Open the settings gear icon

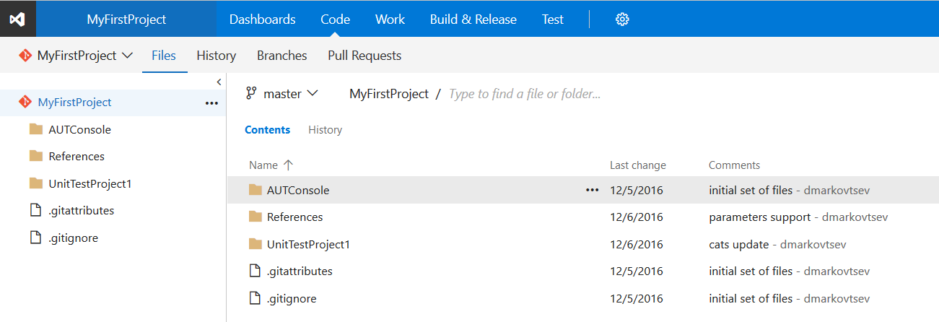(x=622, y=19)
